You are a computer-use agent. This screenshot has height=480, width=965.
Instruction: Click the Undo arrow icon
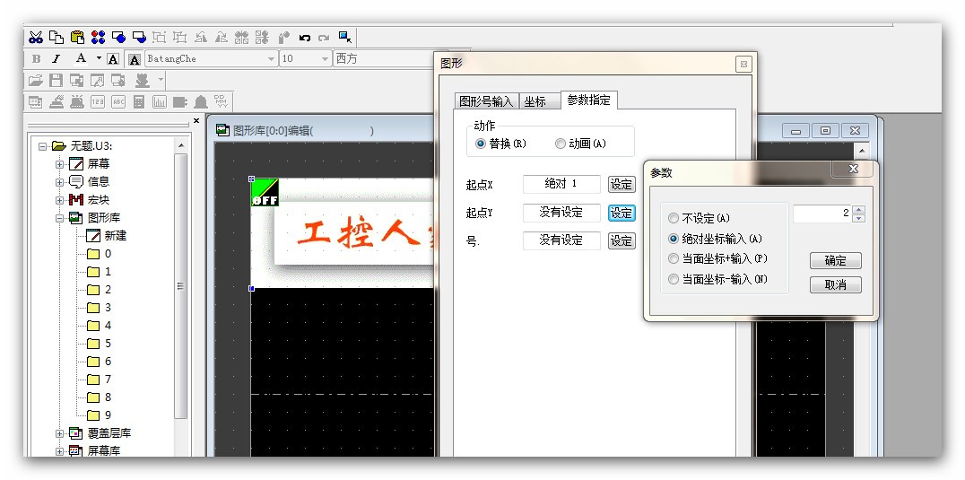coord(305,37)
